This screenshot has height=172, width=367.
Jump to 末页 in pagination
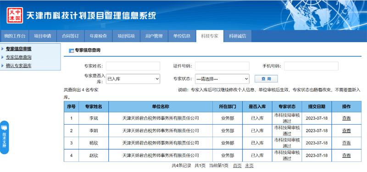[249, 166]
